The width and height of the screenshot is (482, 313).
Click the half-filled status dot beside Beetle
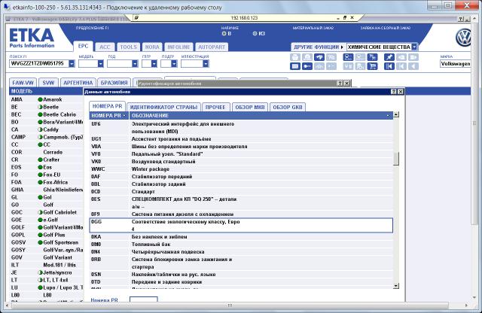(x=40, y=107)
